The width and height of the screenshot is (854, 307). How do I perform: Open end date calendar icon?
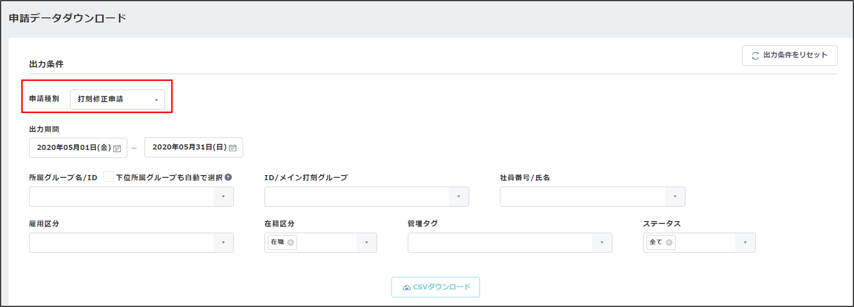(233, 148)
